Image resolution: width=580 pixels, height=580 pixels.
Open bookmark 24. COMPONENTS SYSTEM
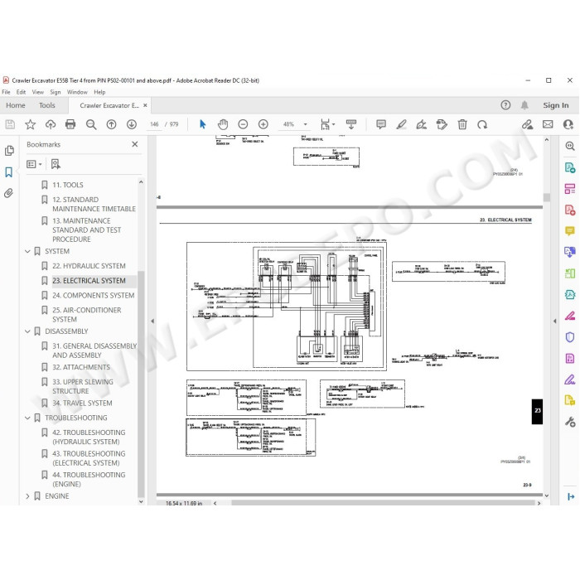click(93, 296)
